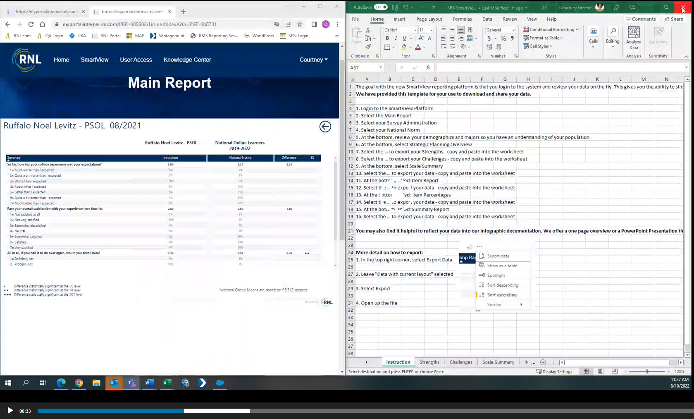Viewport: 694px width, 419px height.
Task: Click the Editing magnifier button
Action: click(613, 37)
